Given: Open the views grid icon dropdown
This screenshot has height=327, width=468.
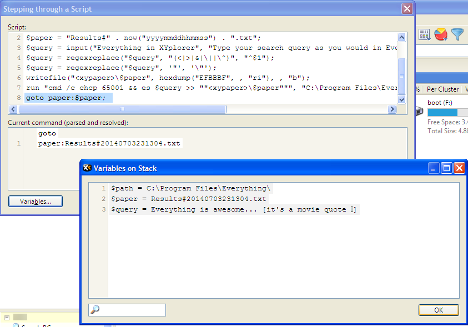Looking at the screenshot, I should 425,35.
